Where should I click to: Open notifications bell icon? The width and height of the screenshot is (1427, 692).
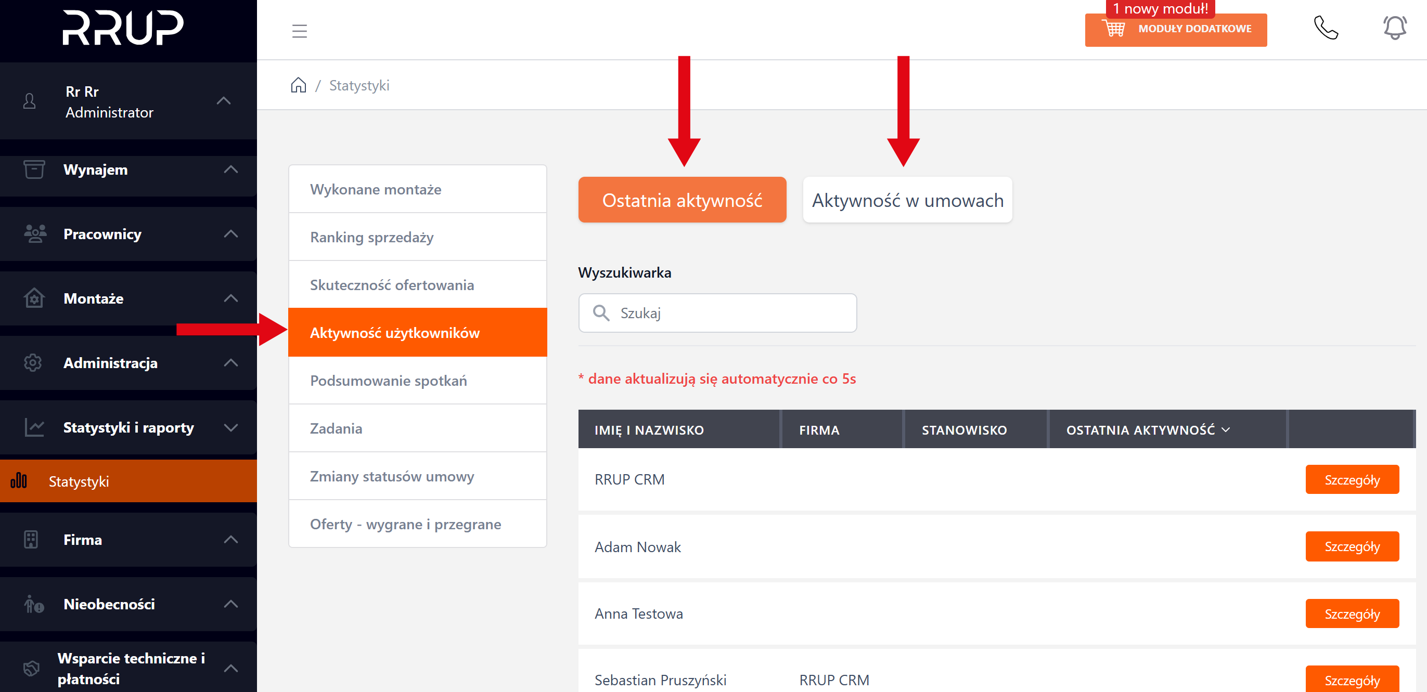1394,28
